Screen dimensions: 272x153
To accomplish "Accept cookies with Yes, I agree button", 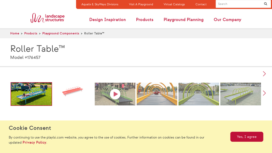I will tap(247, 137).
